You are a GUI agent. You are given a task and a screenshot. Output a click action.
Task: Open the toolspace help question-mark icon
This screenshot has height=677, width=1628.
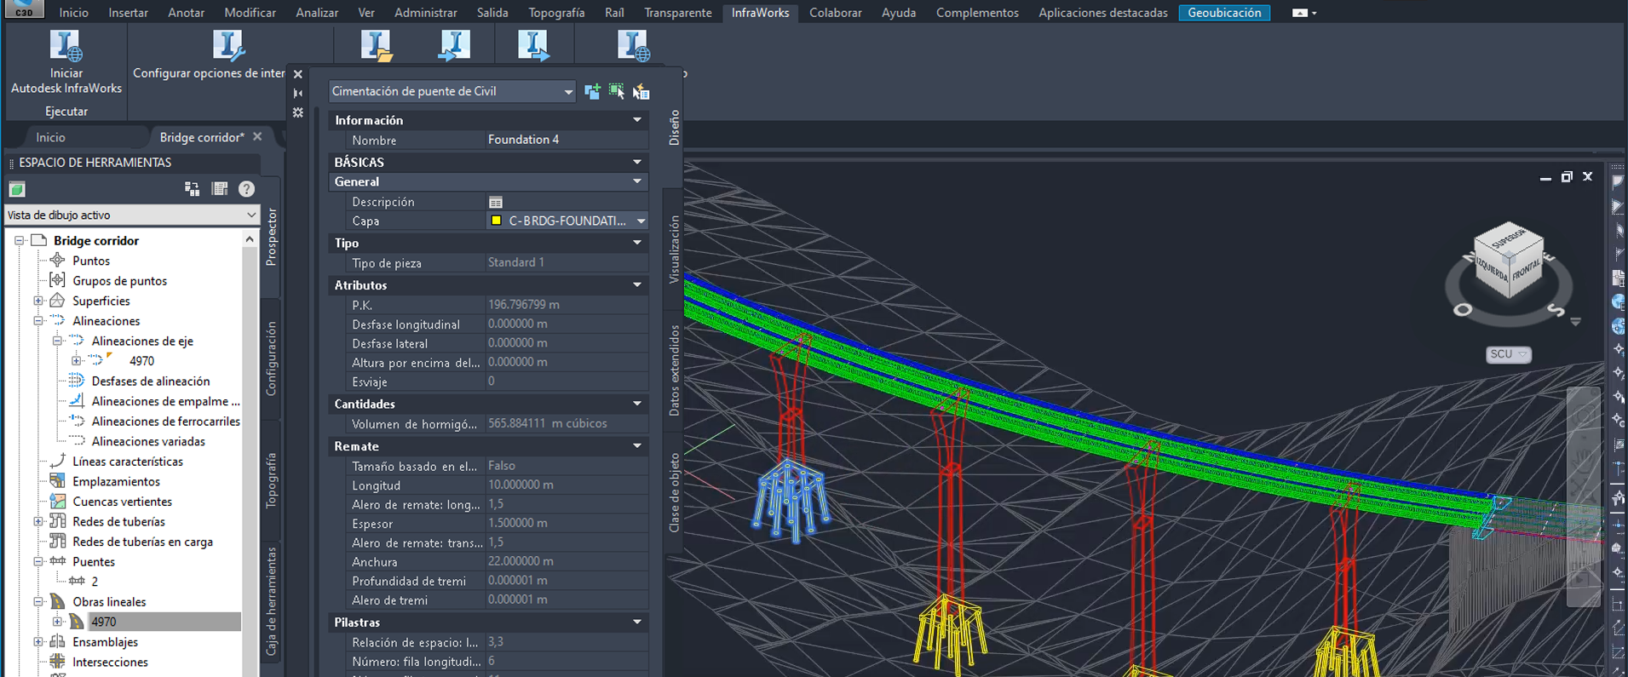246,189
